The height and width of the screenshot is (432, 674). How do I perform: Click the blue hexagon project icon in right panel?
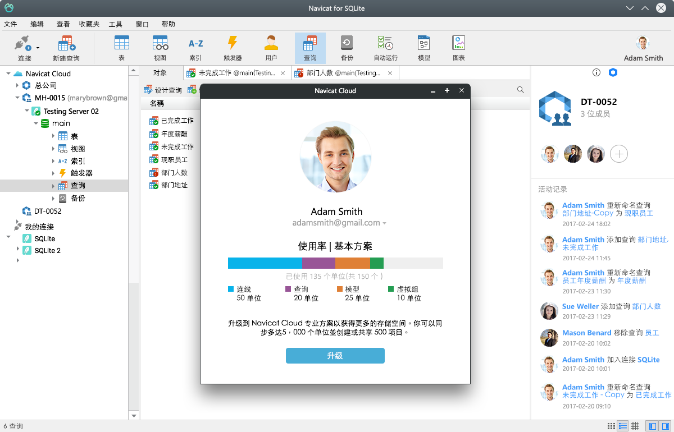tap(613, 72)
